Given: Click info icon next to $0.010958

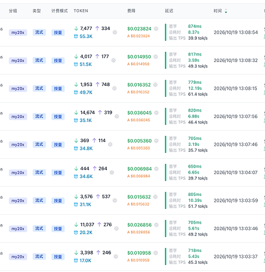Looking at the screenshot, I should pyautogui.click(x=156, y=253).
